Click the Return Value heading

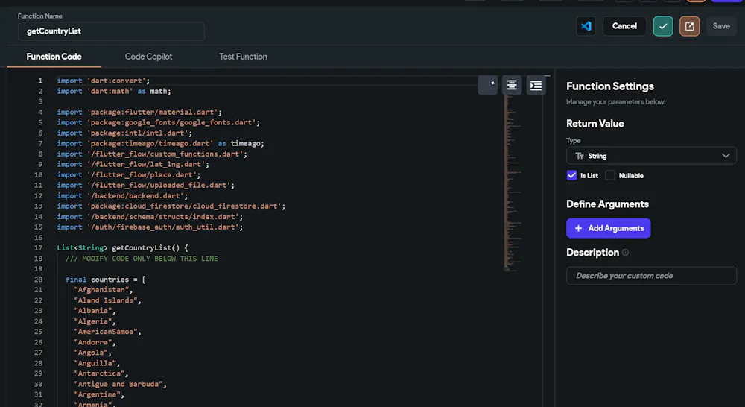pyautogui.click(x=595, y=124)
